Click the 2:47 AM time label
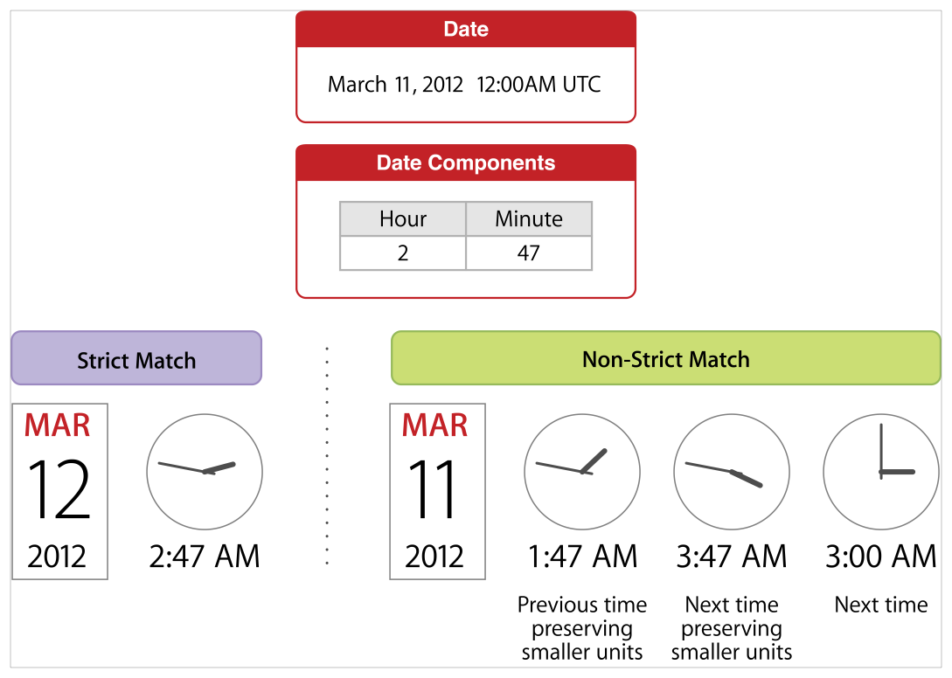Image resolution: width=952 pixels, height=678 pixels. [205, 557]
